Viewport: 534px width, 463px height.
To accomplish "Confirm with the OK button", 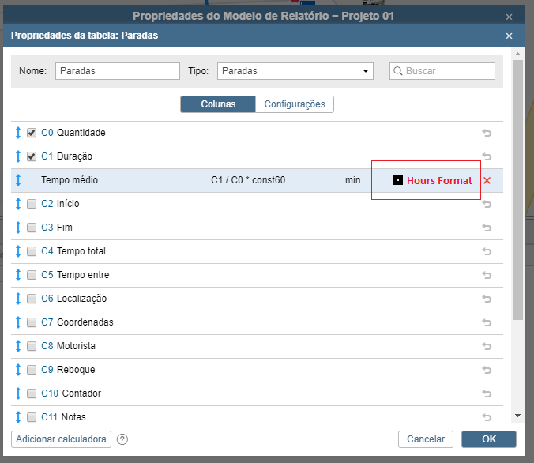I will (488, 439).
